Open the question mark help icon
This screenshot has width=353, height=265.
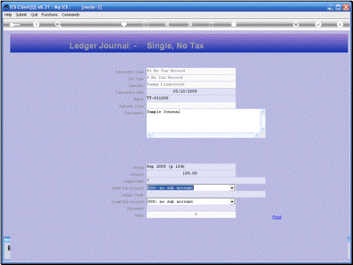coord(36,25)
